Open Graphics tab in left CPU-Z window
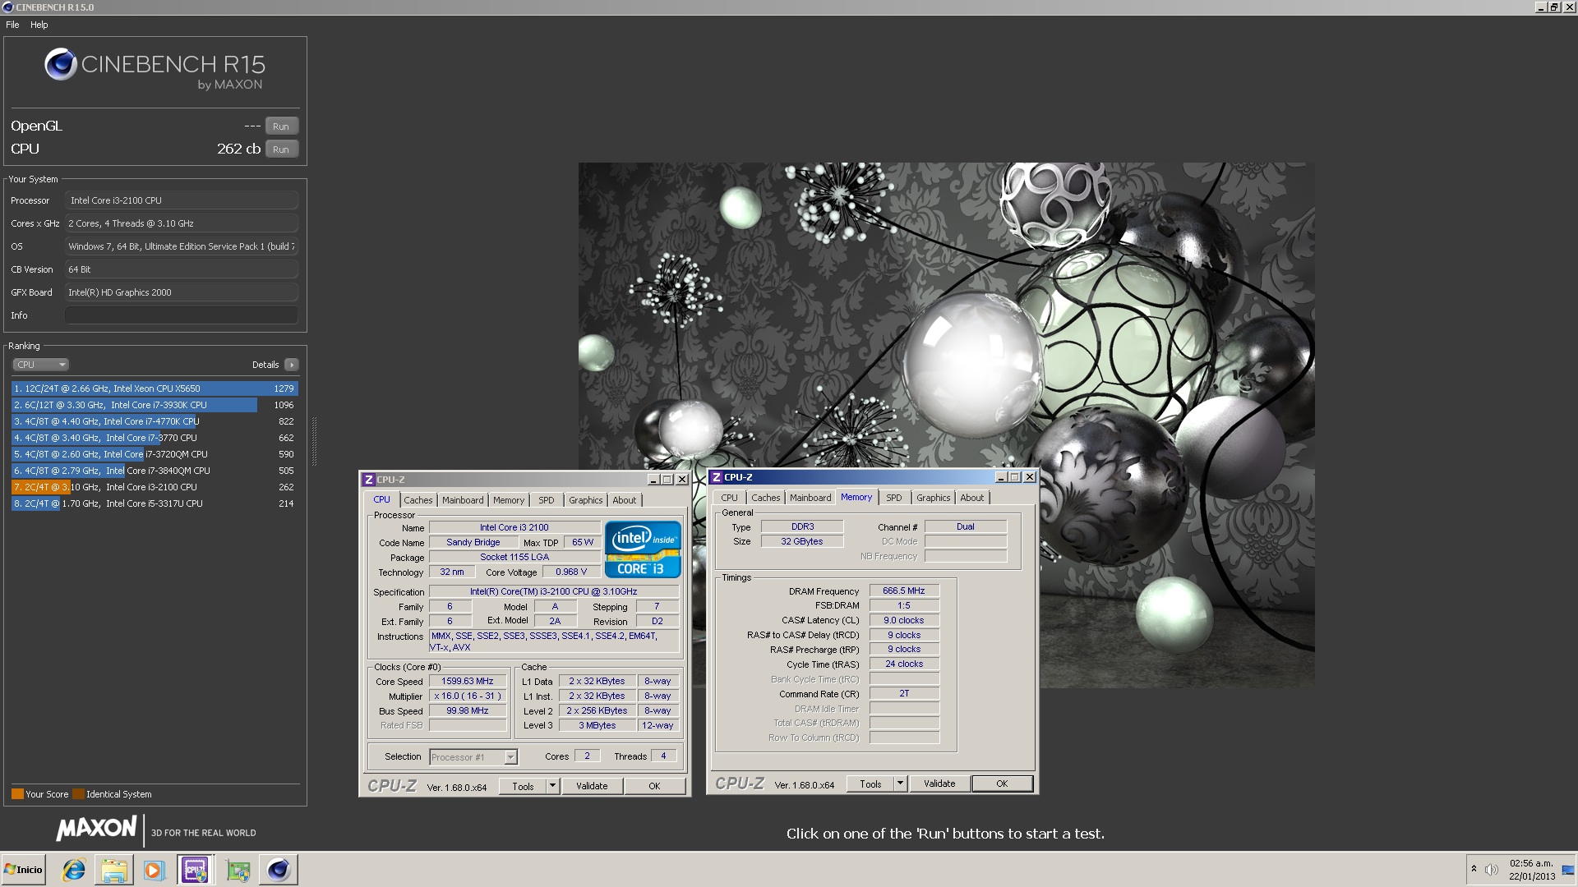1578x887 pixels. (x=586, y=500)
